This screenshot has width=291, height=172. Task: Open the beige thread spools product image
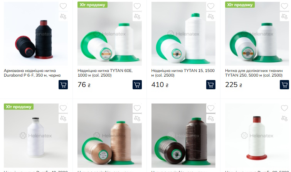[x=109, y=135]
